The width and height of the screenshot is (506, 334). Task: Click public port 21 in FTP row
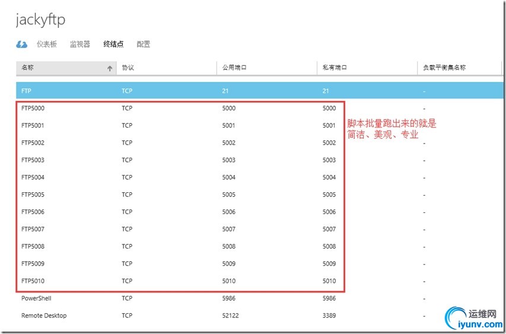[x=225, y=91]
